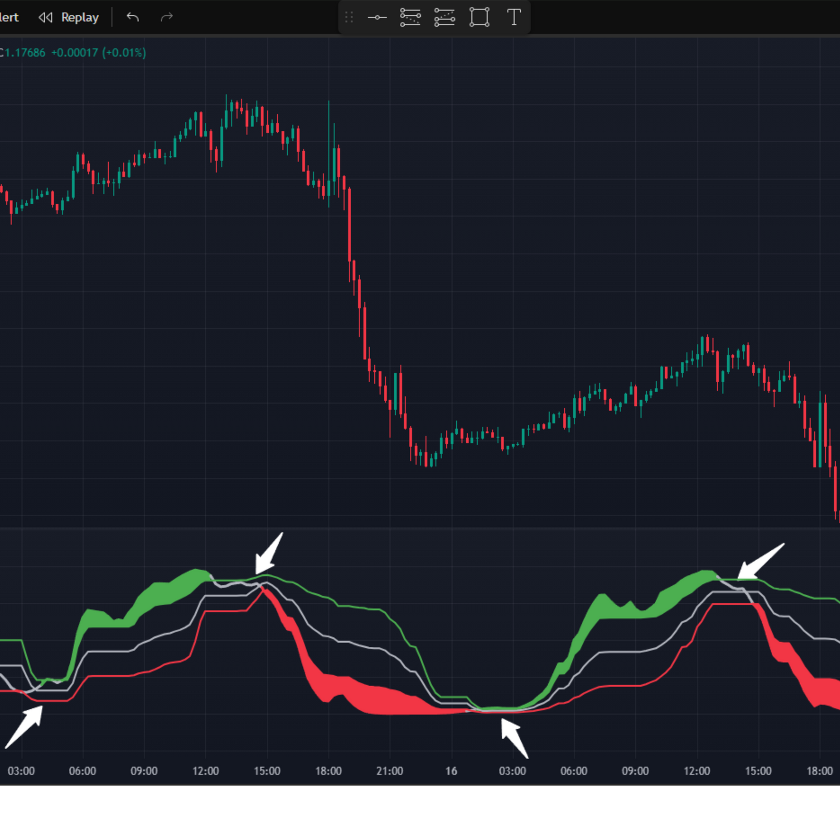Grab the drawing toolbar drag handle
The image size is (840, 840).
pyautogui.click(x=349, y=17)
